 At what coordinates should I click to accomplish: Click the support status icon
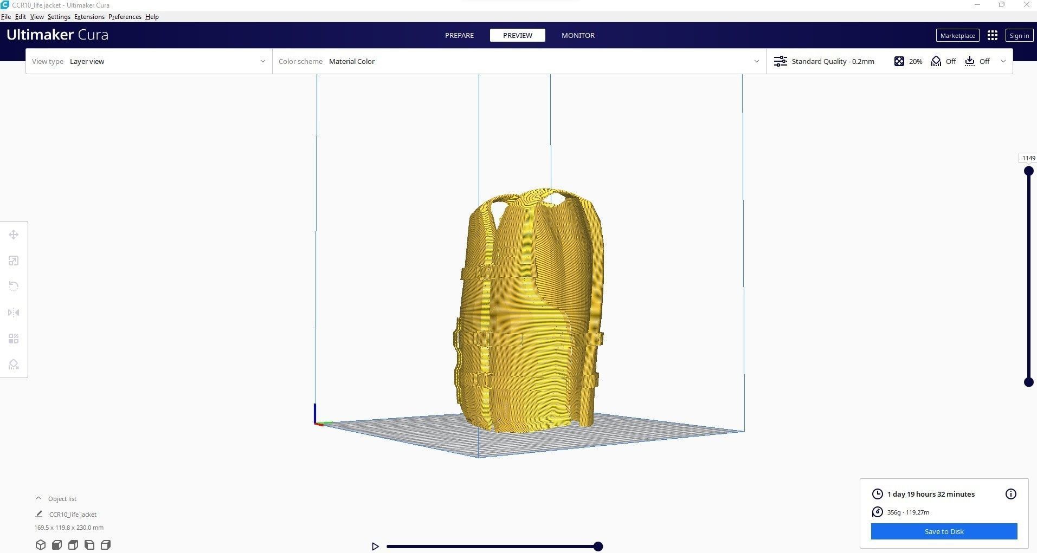point(936,61)
